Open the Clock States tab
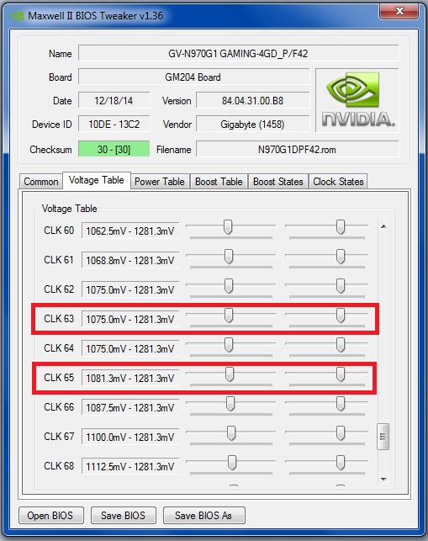 [338, 182]
